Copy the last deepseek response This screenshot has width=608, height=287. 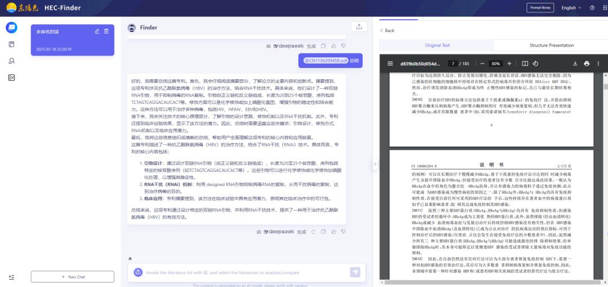pyautogui.click(x=323, y=231)
